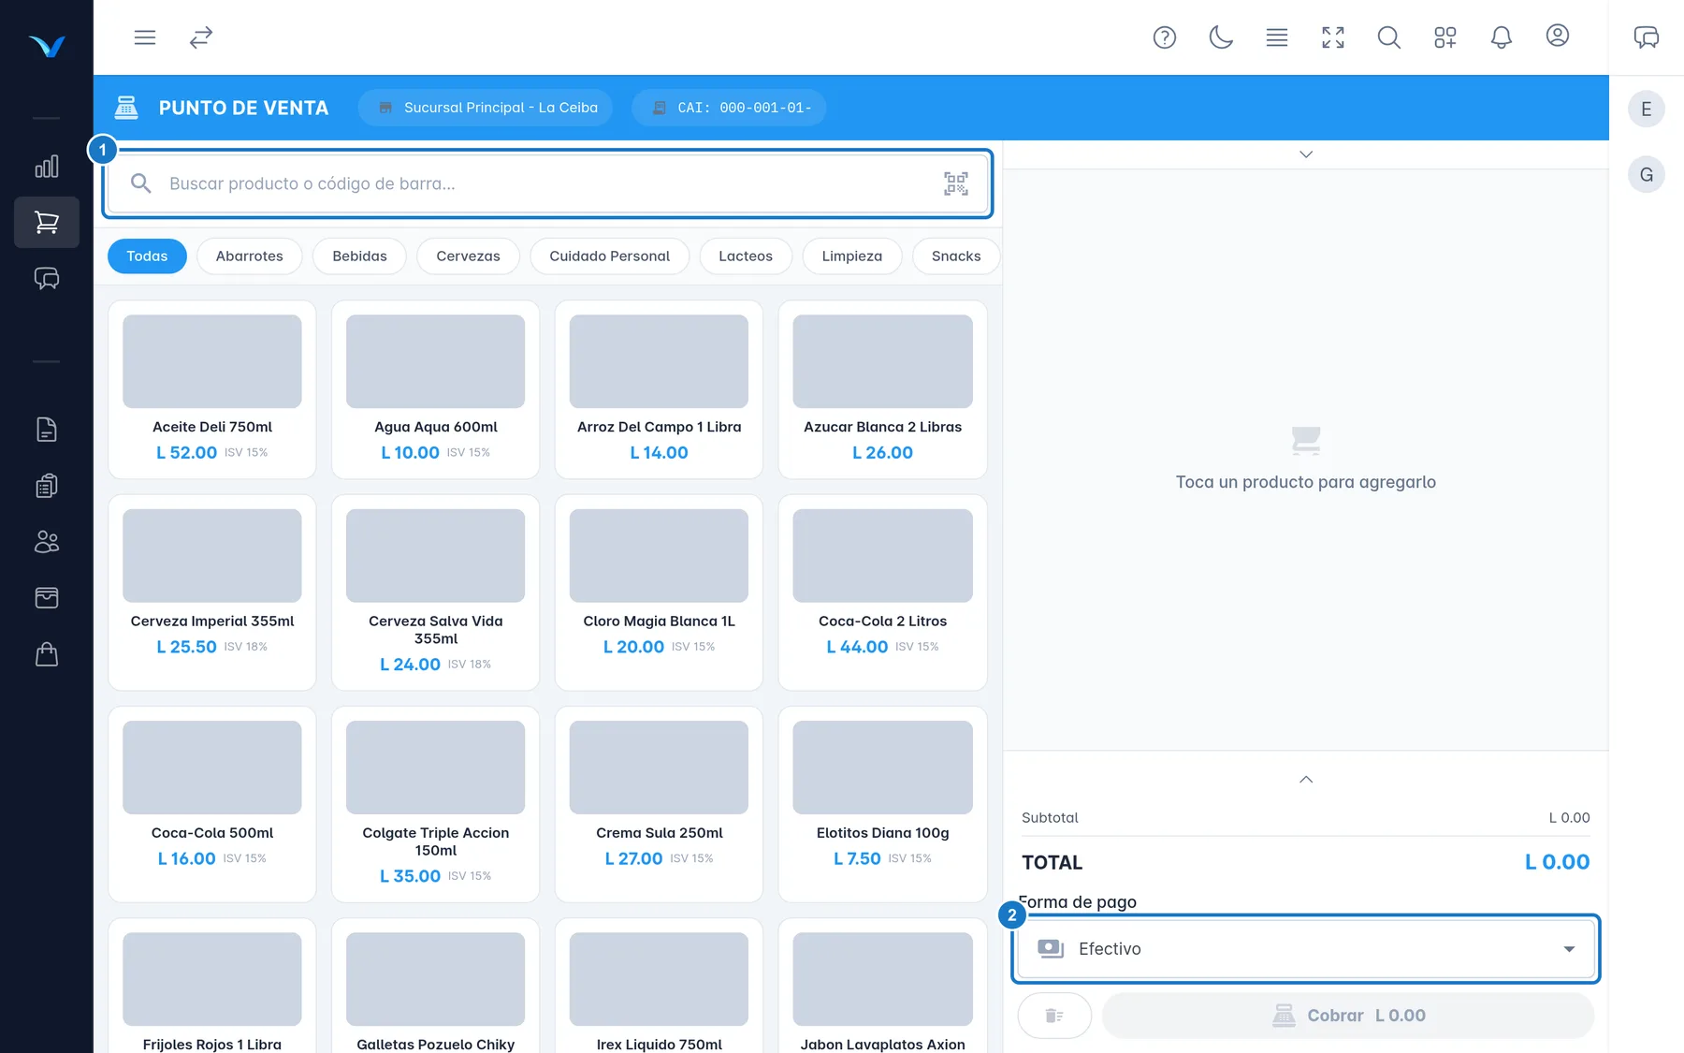The height and width of the screenshot is (1053, 1684).
Task: Click the shopping bag sidebar icon
Action: 47,654
